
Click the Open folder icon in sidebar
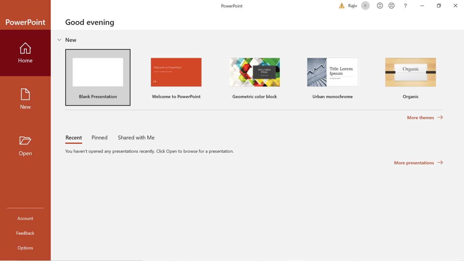point(25,140)
